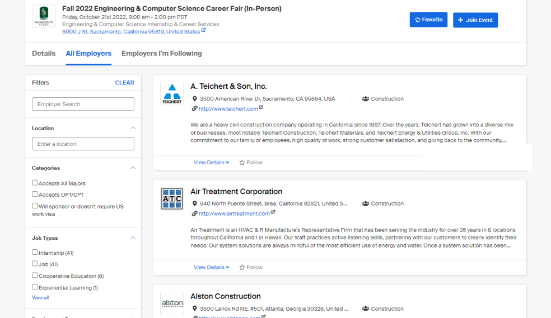The width and height of the screenshot is (551, 318).
Task: Click the external link icon after airtreatment.com
Action: tap(273, 212)
